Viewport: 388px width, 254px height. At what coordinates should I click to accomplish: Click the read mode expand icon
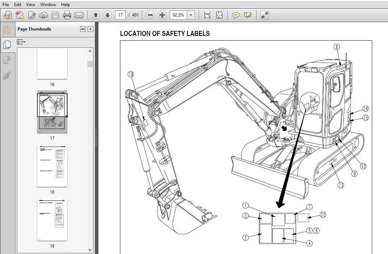[264, 15]
